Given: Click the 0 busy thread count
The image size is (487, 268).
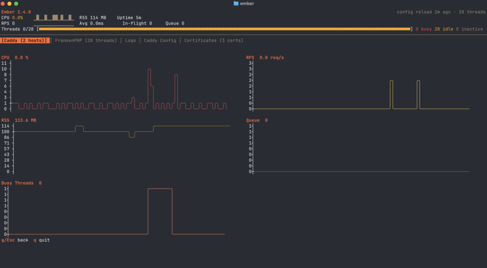Looking at the screenshot, I should pos(424,29).
